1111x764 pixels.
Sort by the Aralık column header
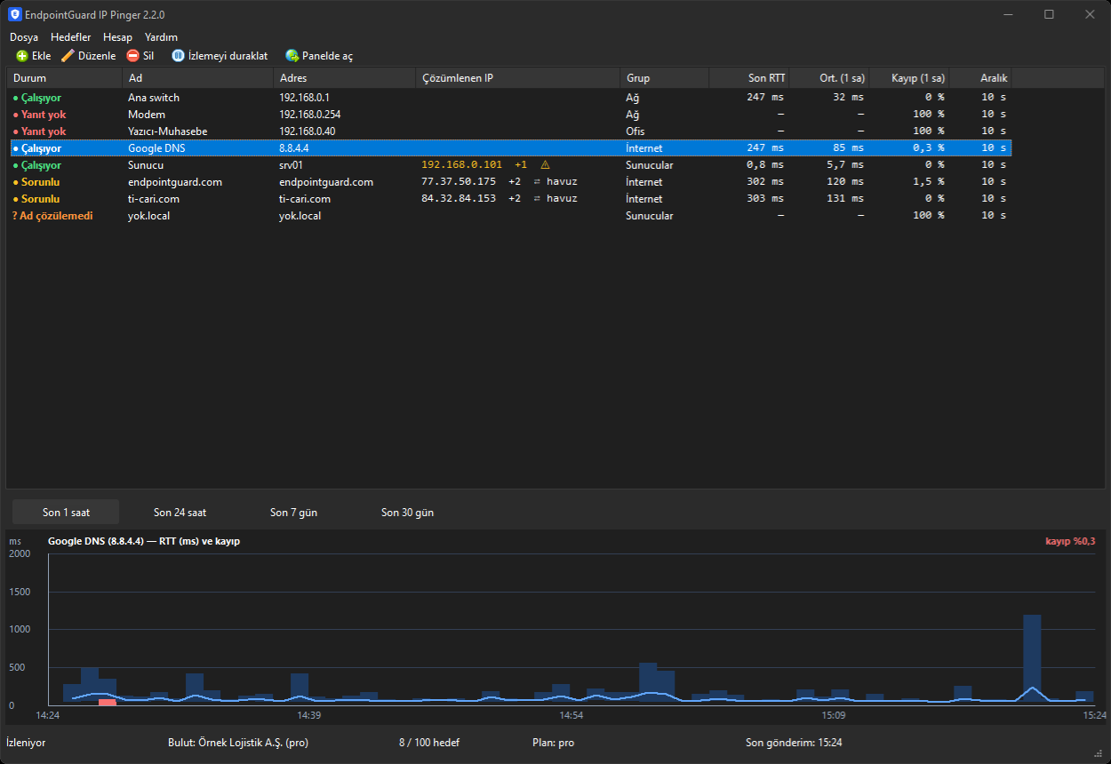pyautogui.click(x=980, y=78)
